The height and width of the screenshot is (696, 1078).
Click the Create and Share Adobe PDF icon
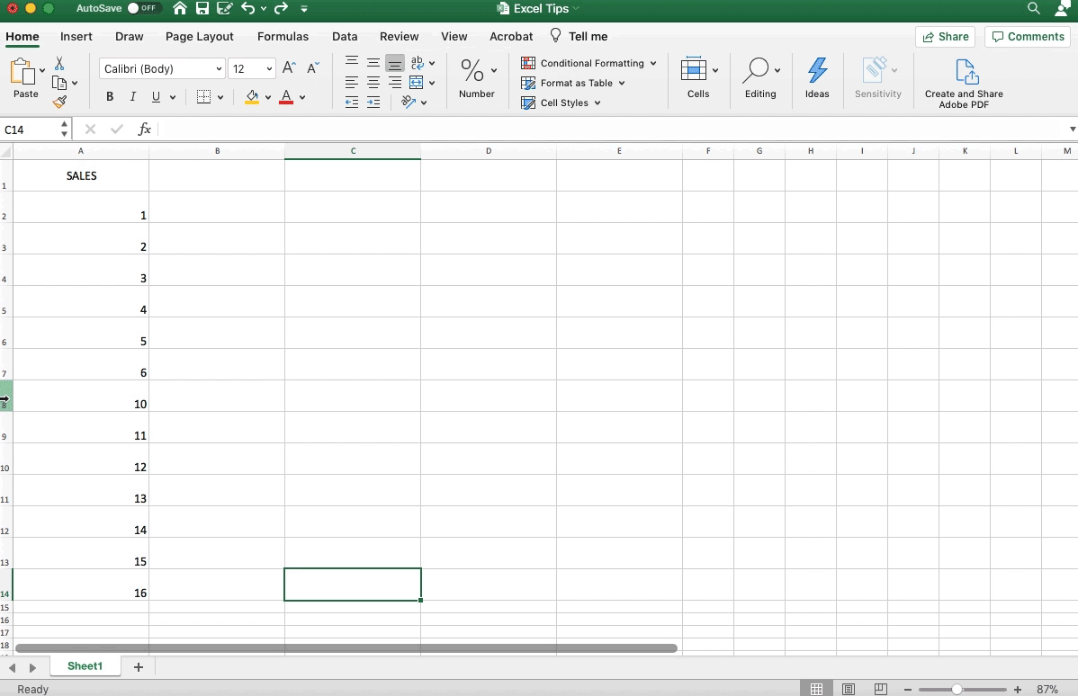(x=964, y=72)
